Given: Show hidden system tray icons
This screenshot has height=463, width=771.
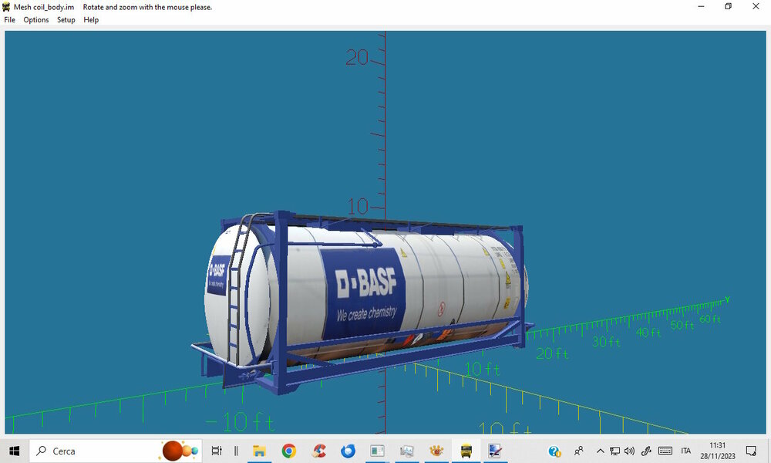Looking at the screenshot, I should [601, 451].
